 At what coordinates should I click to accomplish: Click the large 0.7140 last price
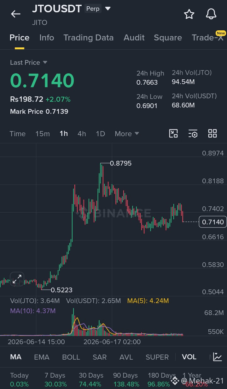click(42, 80)
